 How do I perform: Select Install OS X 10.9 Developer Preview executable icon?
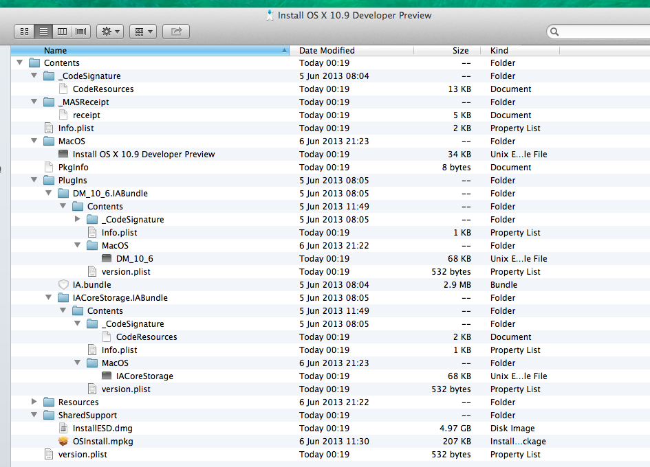63,154
